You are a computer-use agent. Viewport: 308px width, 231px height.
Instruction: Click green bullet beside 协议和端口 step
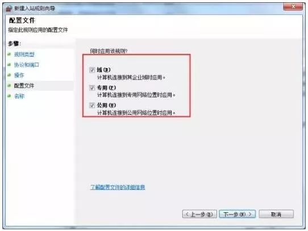coord(9,65)
